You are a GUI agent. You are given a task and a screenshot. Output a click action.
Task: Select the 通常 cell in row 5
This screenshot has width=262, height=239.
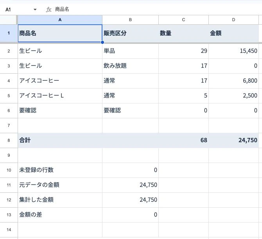pos(130,96)
